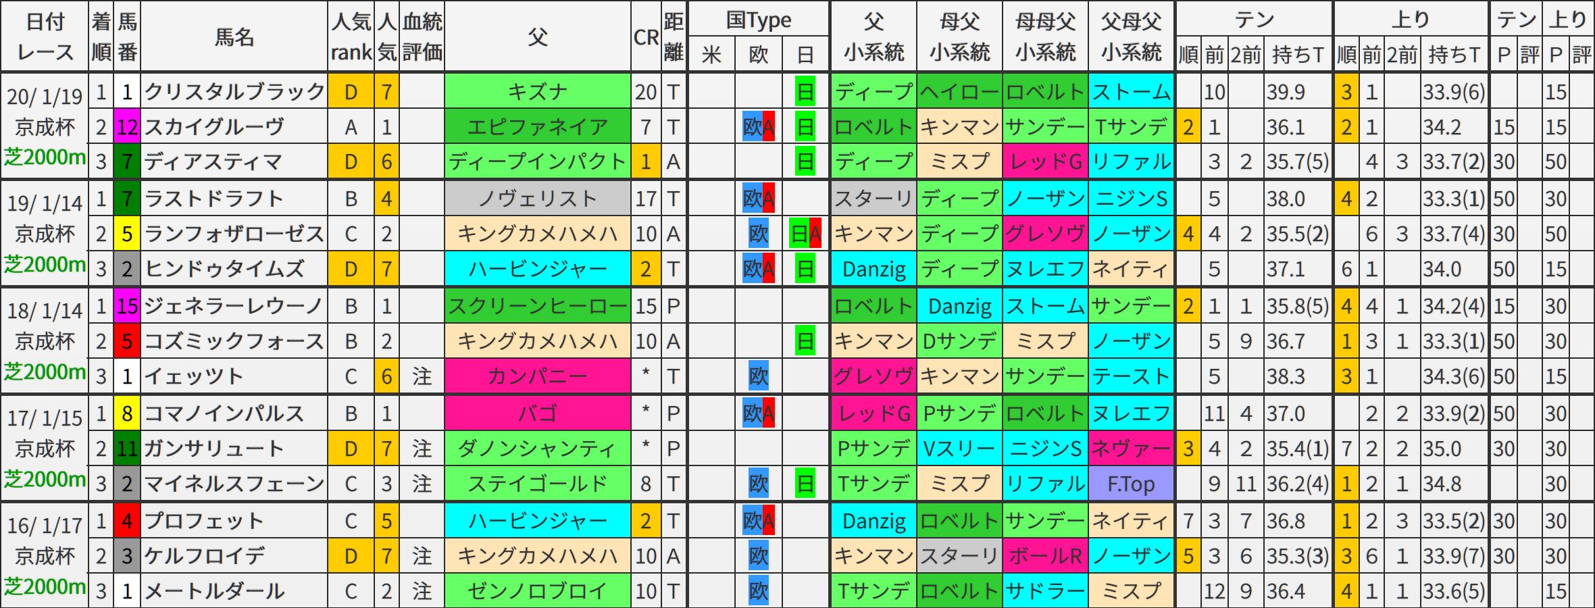Select F.Top lineage cell

1132,484
